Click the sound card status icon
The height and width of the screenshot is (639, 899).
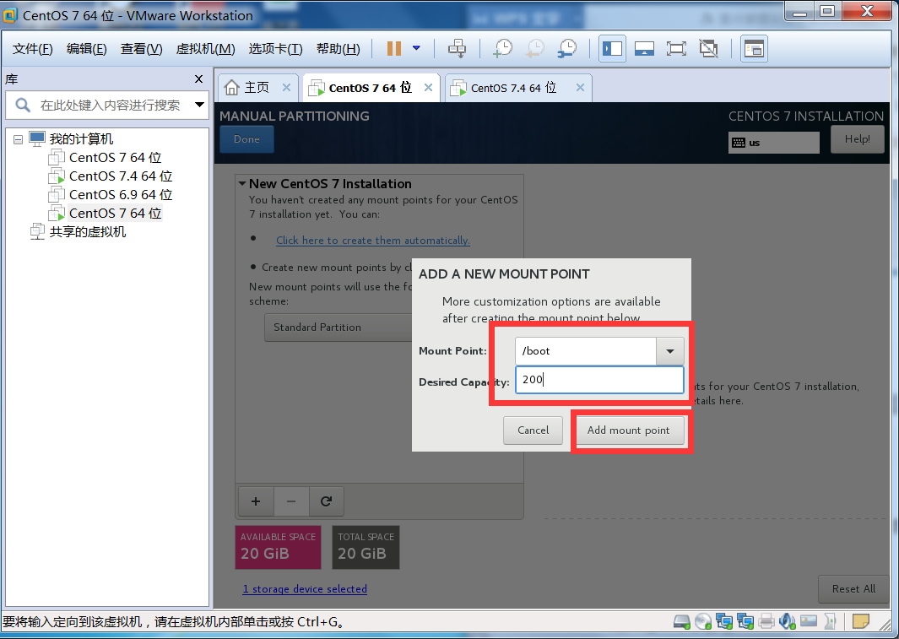(788, 622)
